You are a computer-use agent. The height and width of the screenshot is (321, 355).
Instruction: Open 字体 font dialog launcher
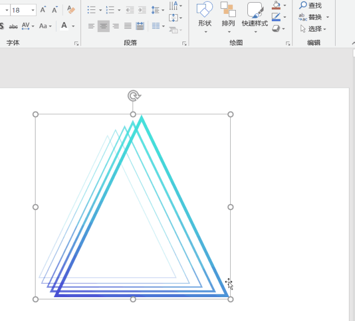point(77,43)
